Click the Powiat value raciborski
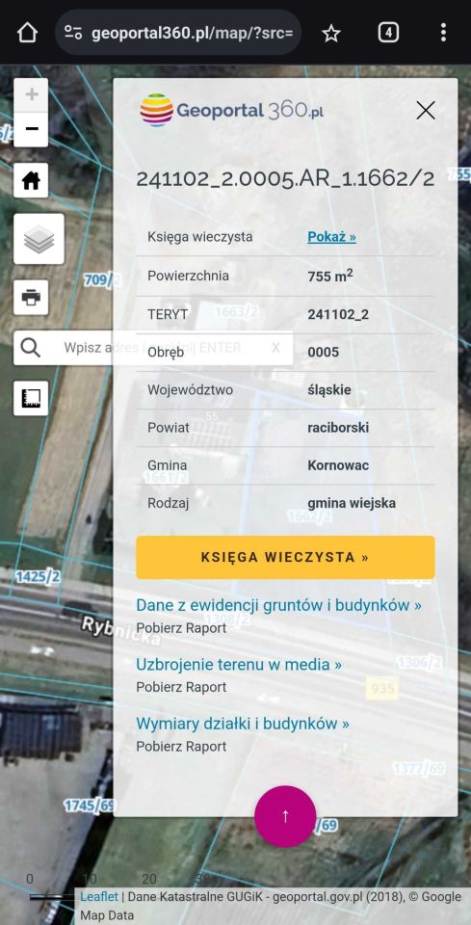This screenshot has height=925, width=471. [x=338, y=428]
